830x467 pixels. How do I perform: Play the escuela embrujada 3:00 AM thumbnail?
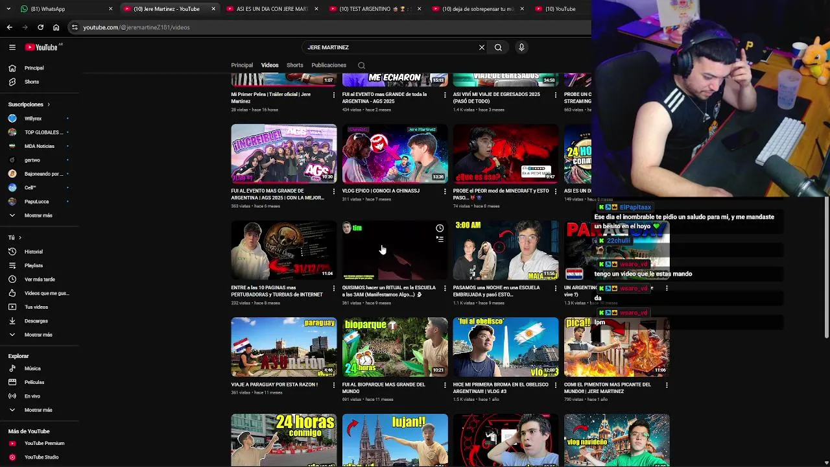coord(506,250)
